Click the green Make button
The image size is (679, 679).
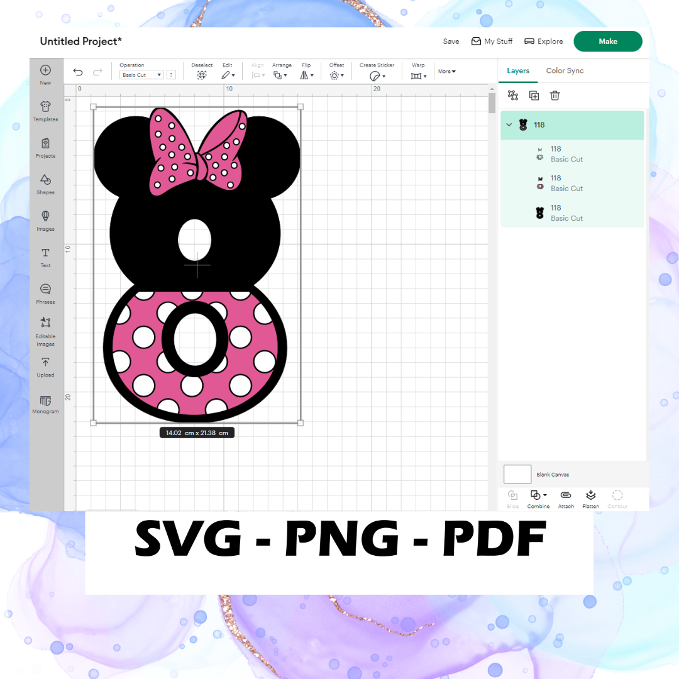(x=607, y=41)
